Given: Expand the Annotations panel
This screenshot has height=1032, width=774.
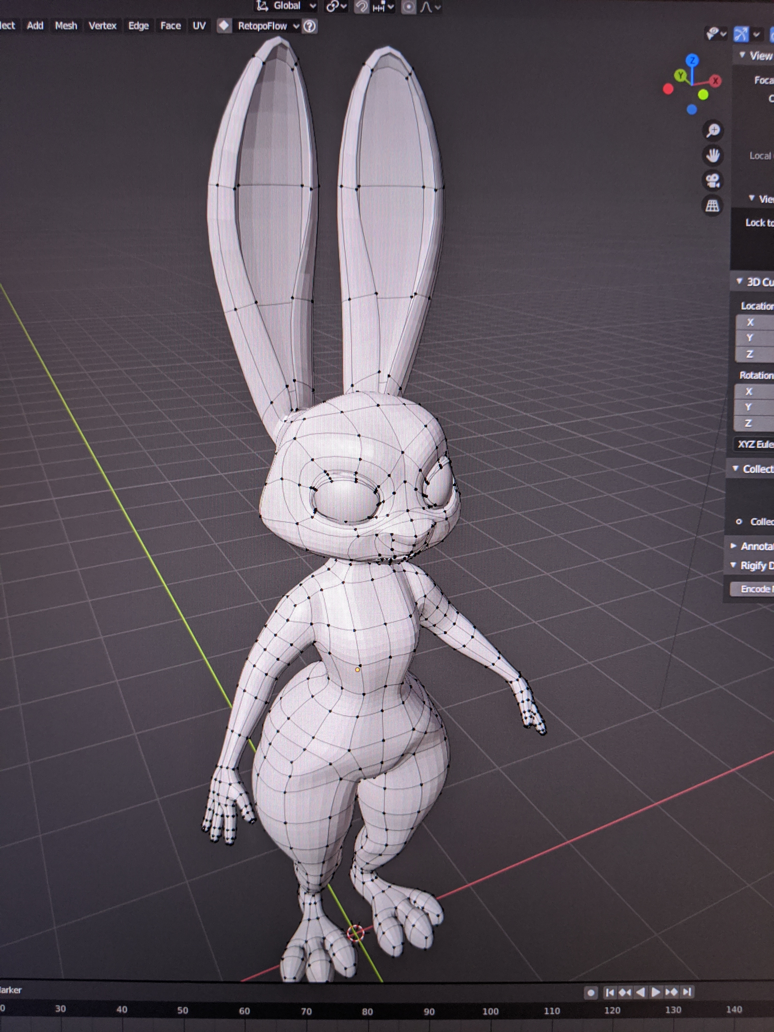Looking at the screenshot, I should (x=734, y=545).
